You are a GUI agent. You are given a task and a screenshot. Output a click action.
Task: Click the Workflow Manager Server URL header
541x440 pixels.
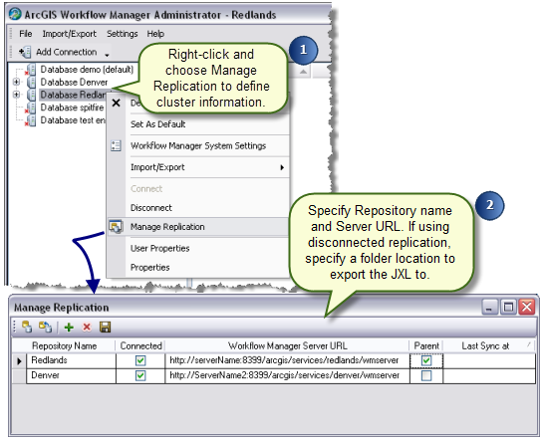tap(287, 345)
